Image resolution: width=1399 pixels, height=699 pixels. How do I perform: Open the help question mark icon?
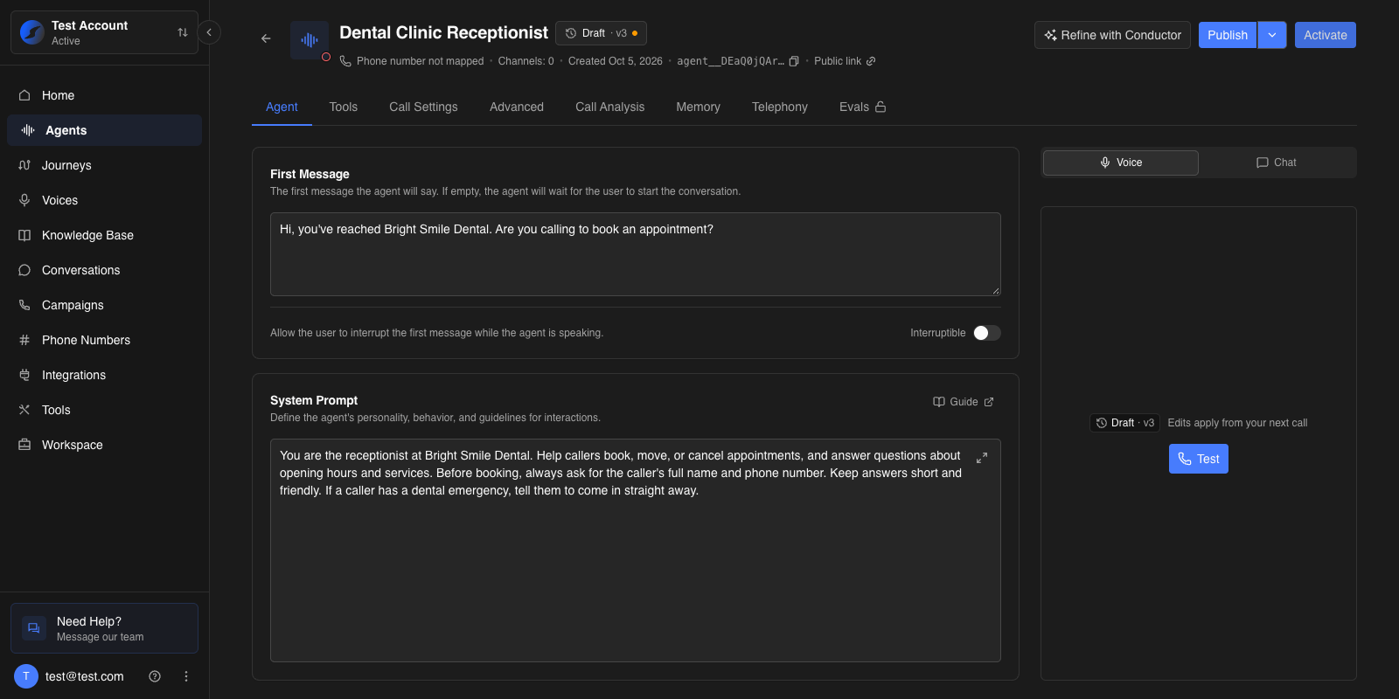click(155, 676)
